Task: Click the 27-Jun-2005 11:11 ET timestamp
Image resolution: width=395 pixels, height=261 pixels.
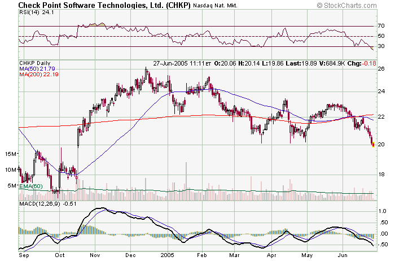Action: 182,63
